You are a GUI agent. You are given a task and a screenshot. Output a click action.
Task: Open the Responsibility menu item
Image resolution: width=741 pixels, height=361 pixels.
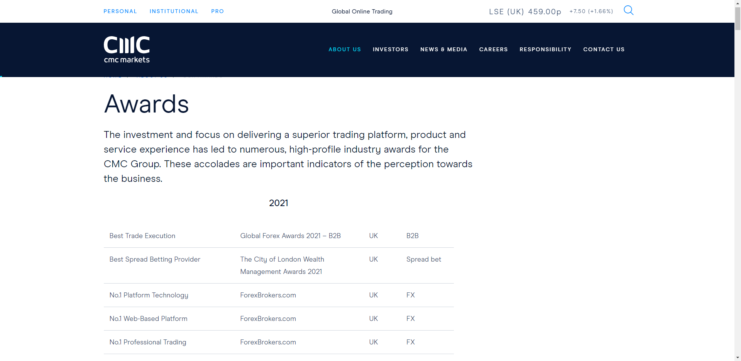click(x=545, y=49)
